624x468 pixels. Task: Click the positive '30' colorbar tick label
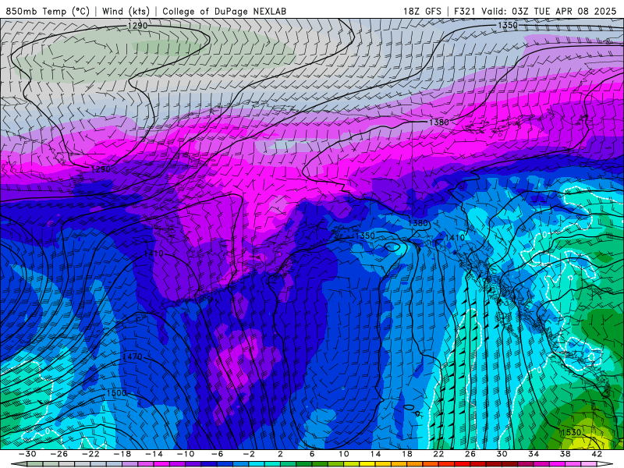pyautogui.click(x=502, y=454)
